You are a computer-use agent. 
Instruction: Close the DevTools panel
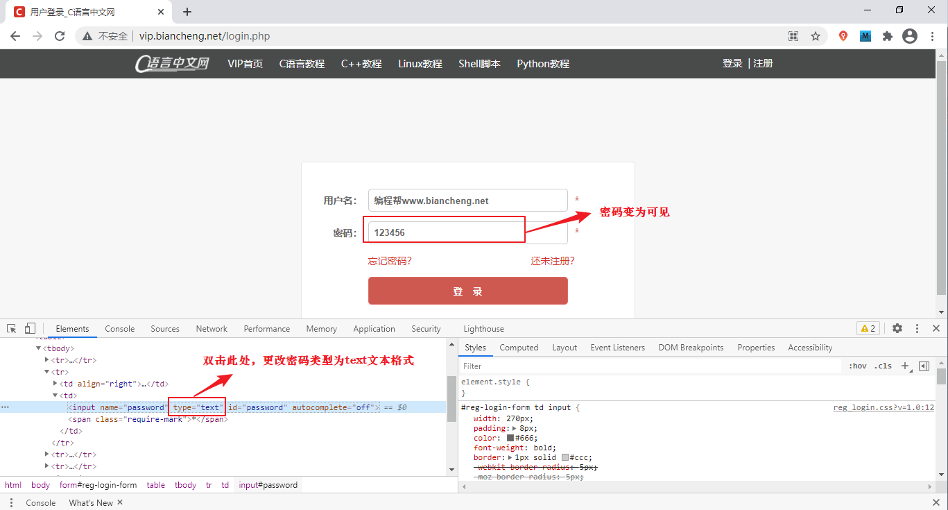[x=936, y=328]
